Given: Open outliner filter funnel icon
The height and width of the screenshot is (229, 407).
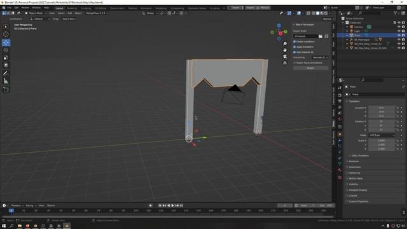Looking at the screenshot, I should tap(396, 13).
